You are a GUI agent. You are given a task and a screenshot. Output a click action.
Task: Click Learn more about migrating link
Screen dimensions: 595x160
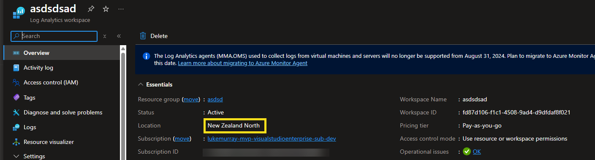pyautogui.click(x=242, y=63)
